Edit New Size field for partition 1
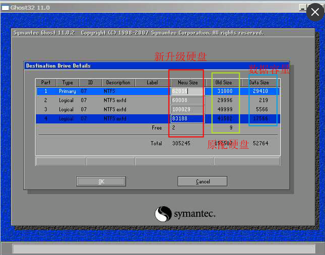The width and height of the screenshot is (325, 255). tap(187, 91)
